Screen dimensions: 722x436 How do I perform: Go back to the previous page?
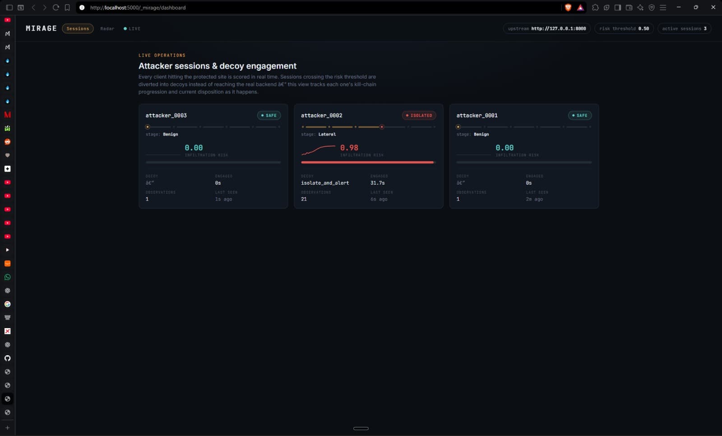pos(33,8)
